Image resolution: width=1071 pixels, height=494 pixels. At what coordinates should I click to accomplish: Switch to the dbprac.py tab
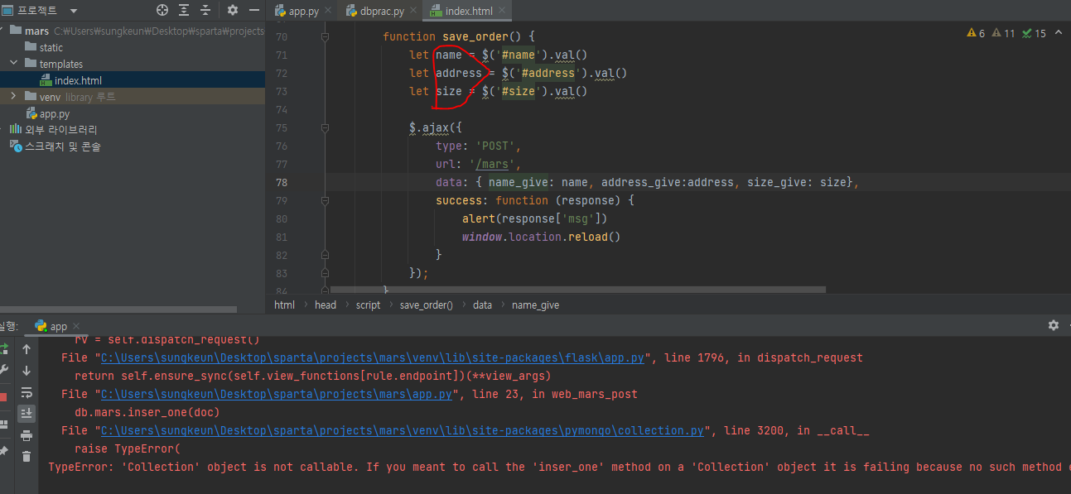click(x=382, y=11)
